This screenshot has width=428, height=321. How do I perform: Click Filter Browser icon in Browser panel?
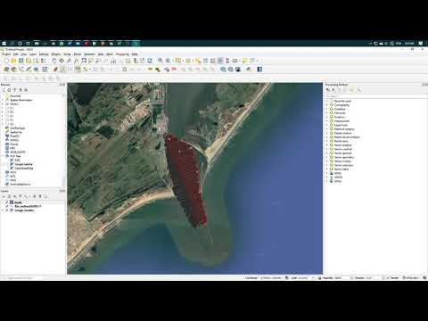(15, 90)
